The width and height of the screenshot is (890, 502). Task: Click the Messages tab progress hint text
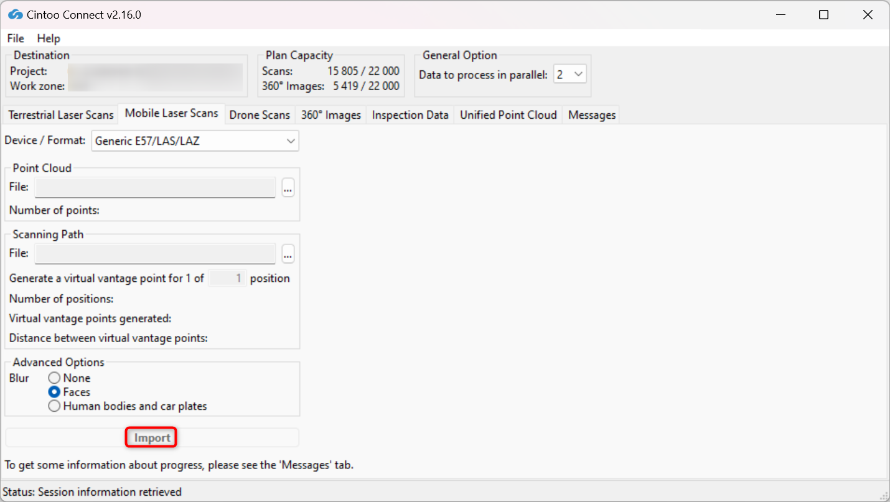pyautogui.click(x=179, y=465)
